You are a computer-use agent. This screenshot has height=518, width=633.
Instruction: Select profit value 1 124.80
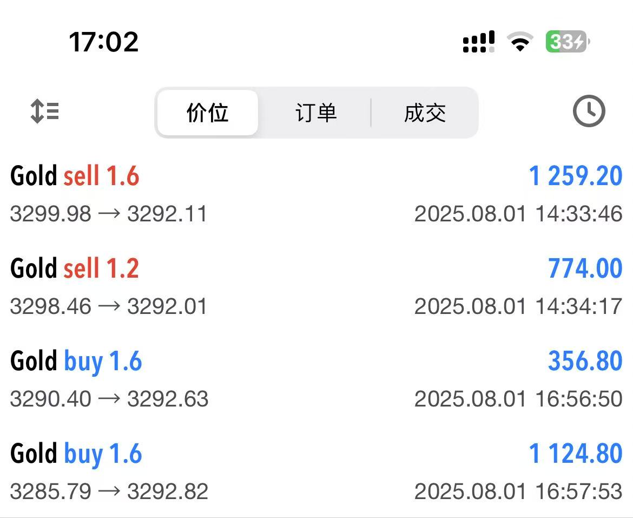click(576, 454)
